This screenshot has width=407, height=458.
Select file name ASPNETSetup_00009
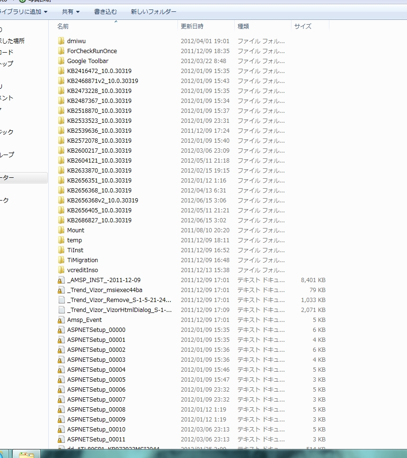point(96,419)
